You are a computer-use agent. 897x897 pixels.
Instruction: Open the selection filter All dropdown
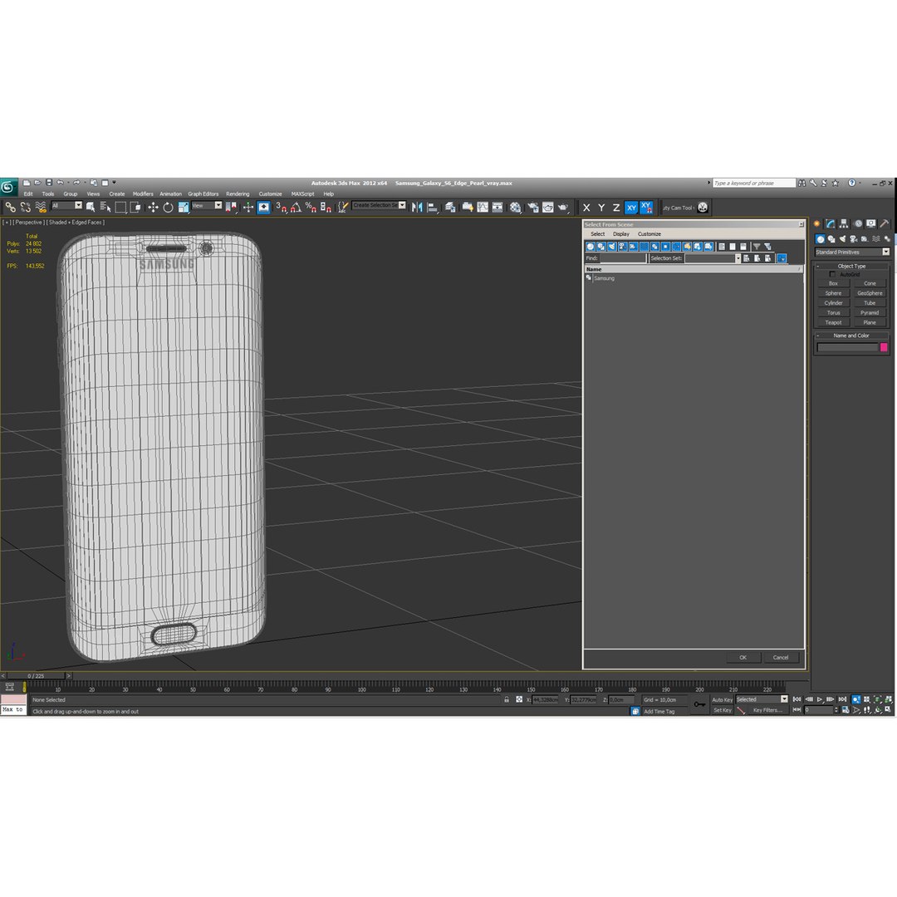(67, 205)
